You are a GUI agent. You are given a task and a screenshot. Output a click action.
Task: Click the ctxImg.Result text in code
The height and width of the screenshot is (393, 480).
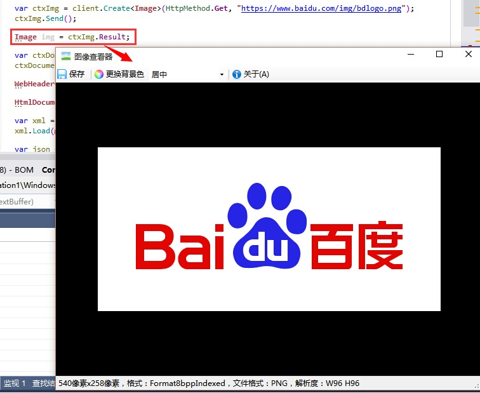[x=97, y=37]
